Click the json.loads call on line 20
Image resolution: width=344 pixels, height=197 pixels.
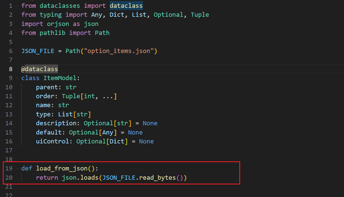pyautogui.click(x=80, y=178)
